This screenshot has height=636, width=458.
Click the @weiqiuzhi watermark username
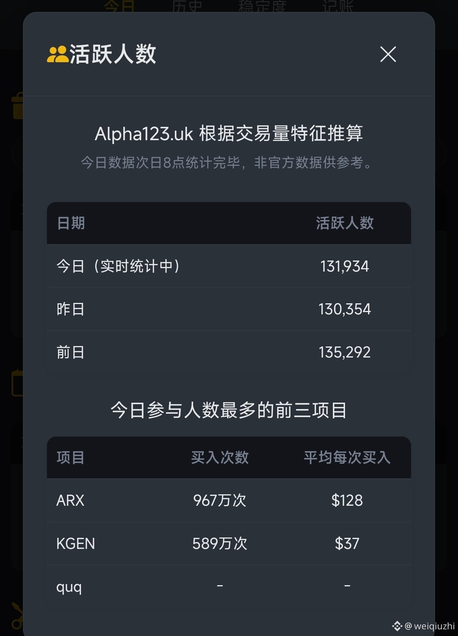[430, 626]
